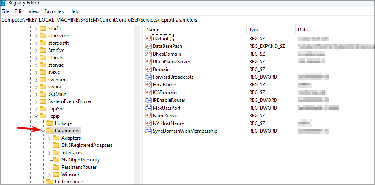Collapse the Parameters key
The width and height of the screenshot is (375, 185).
coord(43,131)
